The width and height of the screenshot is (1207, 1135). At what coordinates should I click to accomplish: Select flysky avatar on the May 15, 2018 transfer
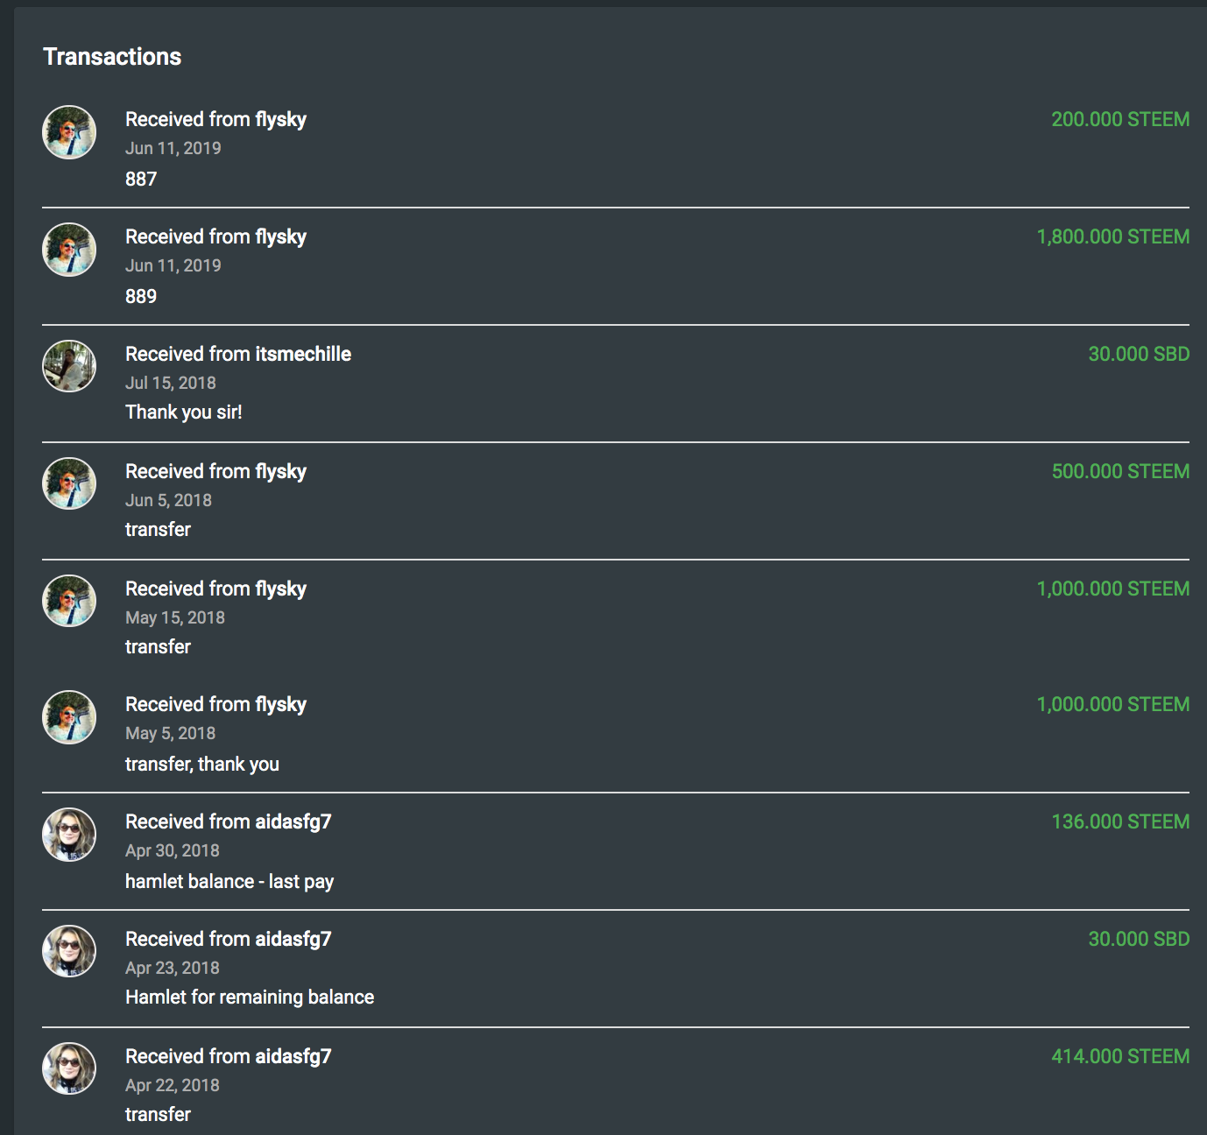pyautogui.click(x=69, y=601)
